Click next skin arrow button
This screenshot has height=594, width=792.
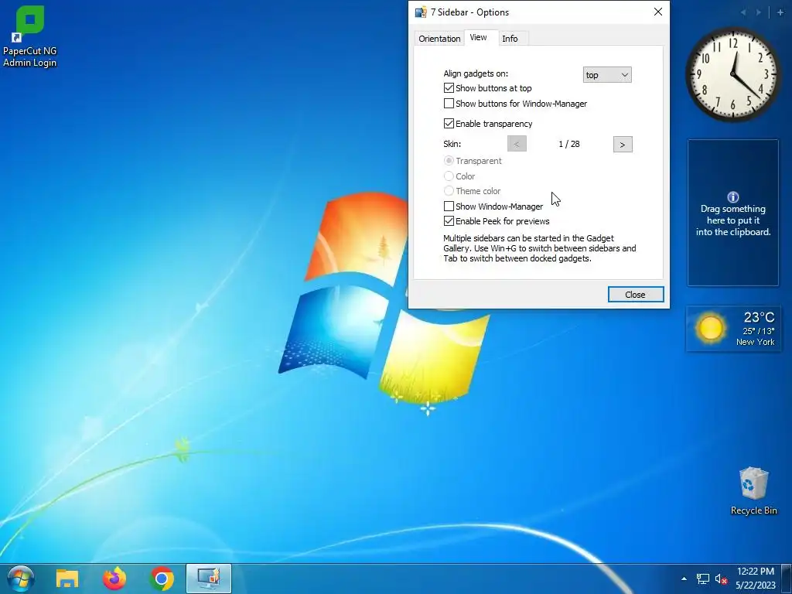(623, 145)
